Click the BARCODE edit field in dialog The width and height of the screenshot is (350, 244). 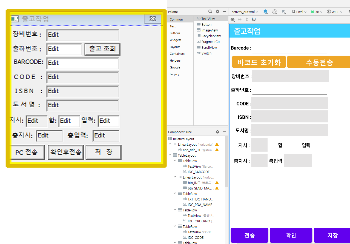coord(82,63)
